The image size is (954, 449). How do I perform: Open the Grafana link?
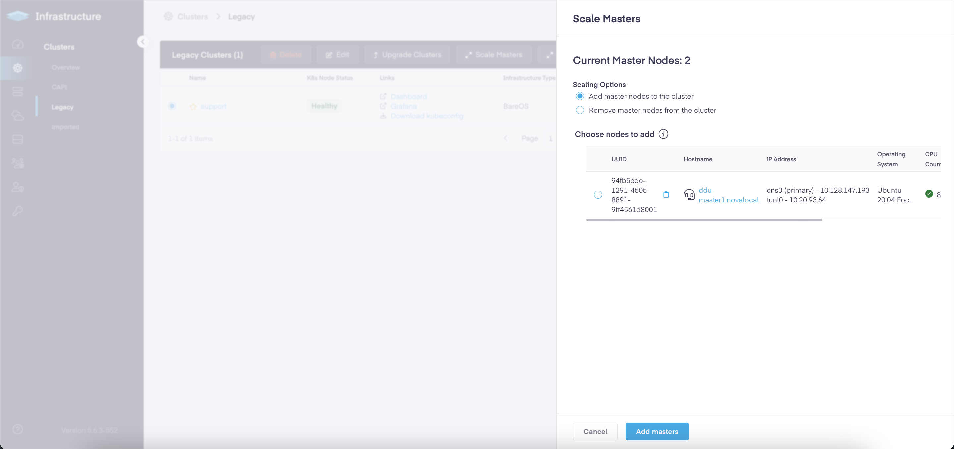404,106
